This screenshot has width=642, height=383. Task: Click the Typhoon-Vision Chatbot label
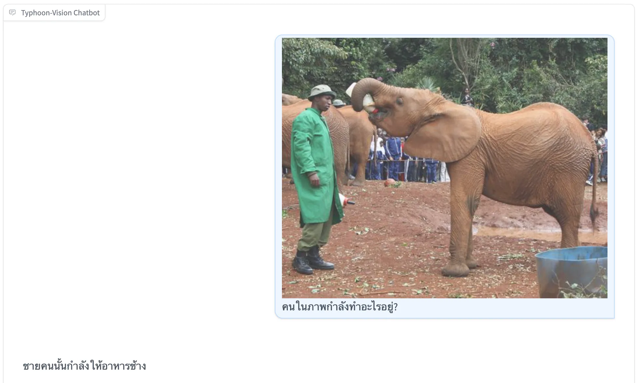[x=60, y=13]
